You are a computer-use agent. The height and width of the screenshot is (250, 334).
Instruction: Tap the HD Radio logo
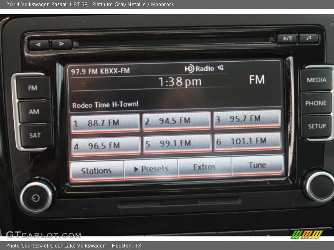click(199, 69)
